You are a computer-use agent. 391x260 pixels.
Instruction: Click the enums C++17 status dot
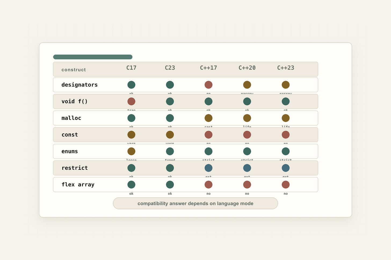(x=208, y=151)
